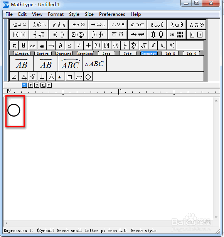
Task: Open the embellishments palette
Action: click(x=59, y=24)
